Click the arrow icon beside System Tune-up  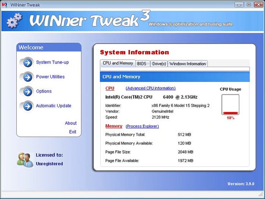click(28, 63)
